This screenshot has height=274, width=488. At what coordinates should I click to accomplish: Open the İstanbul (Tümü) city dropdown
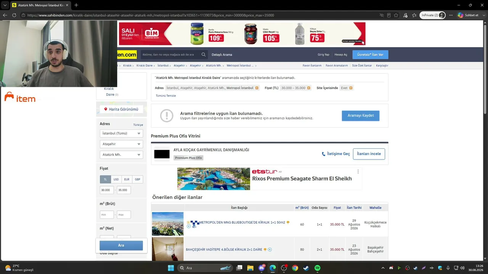point(121,134)
